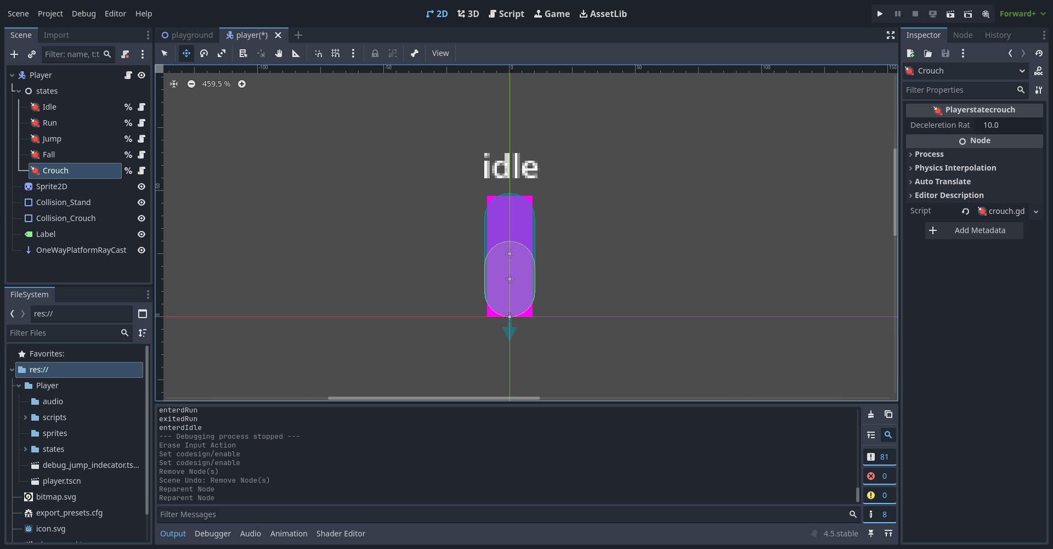
Task: Open the AssetLib workspace
Action: (603, 14)
